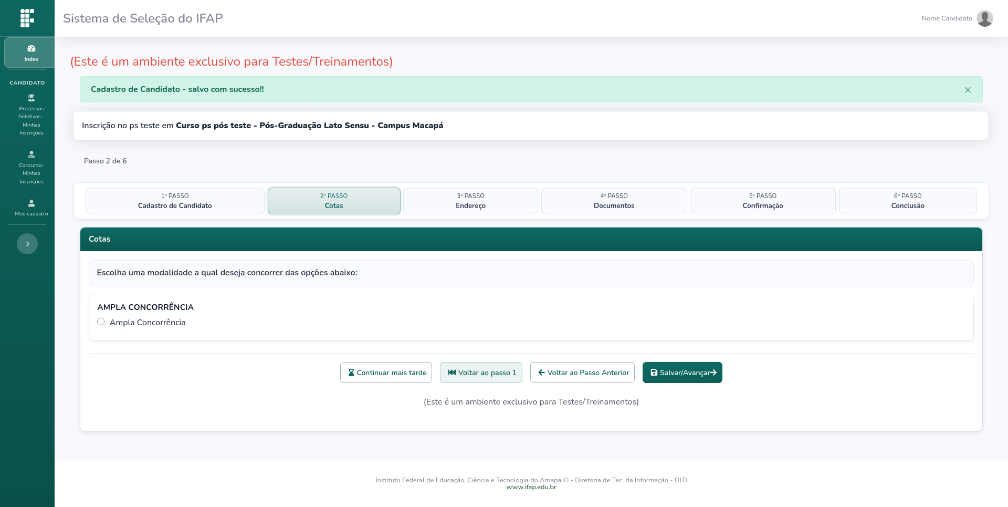Click the candidate avatar icon

click(x=984, y=18)
